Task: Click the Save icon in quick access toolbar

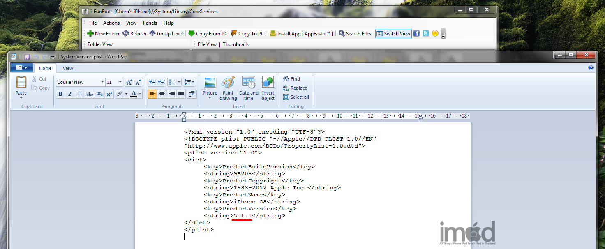Action: 27,57
